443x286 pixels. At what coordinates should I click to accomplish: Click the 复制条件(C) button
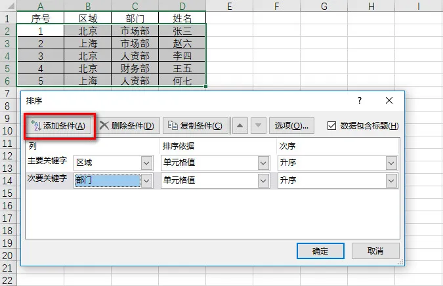196,126
